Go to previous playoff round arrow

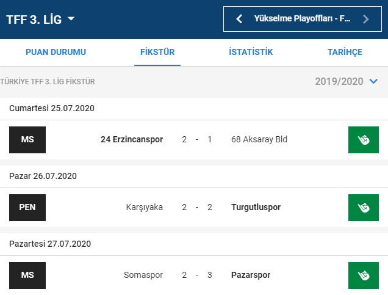240,19
